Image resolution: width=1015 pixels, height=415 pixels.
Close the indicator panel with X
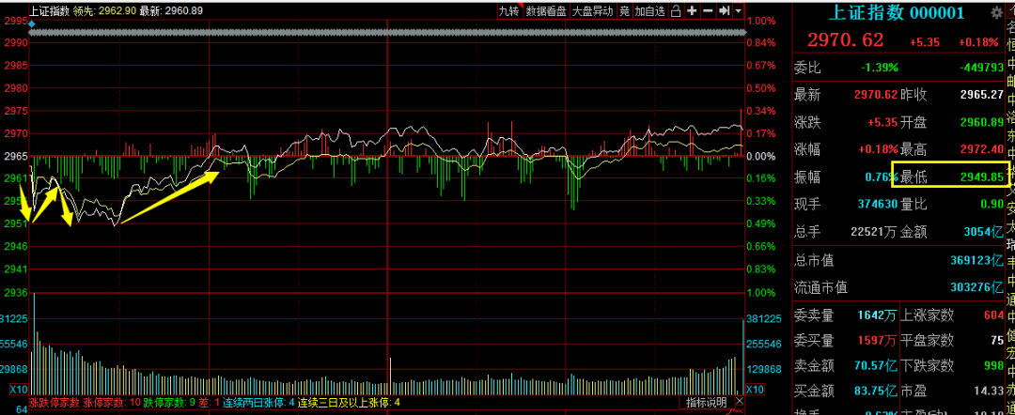739,402
